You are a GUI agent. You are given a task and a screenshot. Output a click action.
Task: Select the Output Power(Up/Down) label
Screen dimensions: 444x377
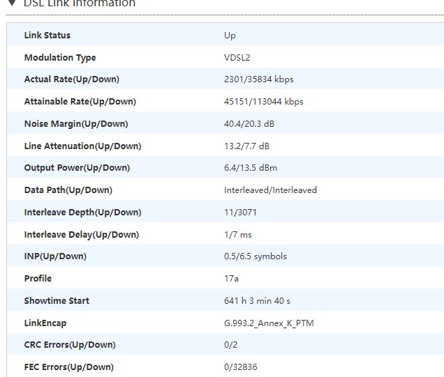point(77,168)
